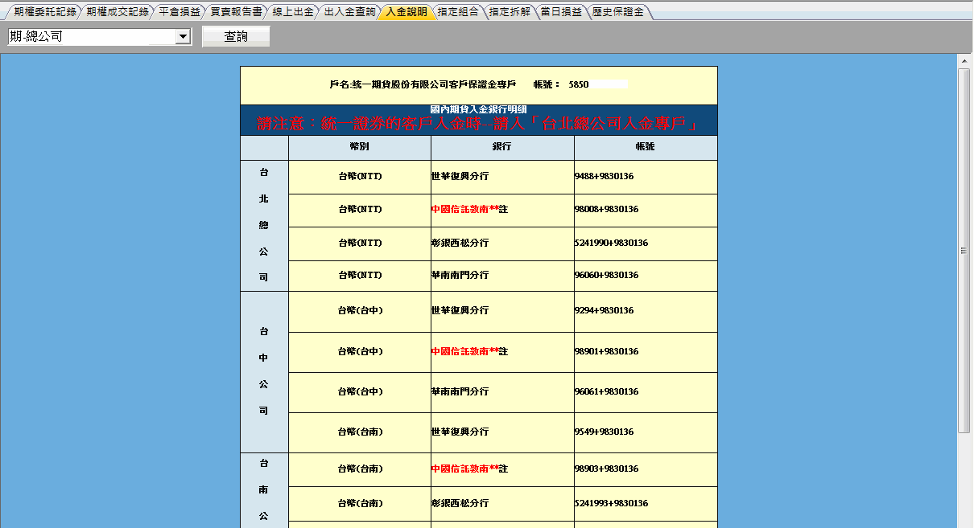This screenshot has height=528, width=974.
Task: Open the 線上出金 tab
Action: (x=293, y=12)
